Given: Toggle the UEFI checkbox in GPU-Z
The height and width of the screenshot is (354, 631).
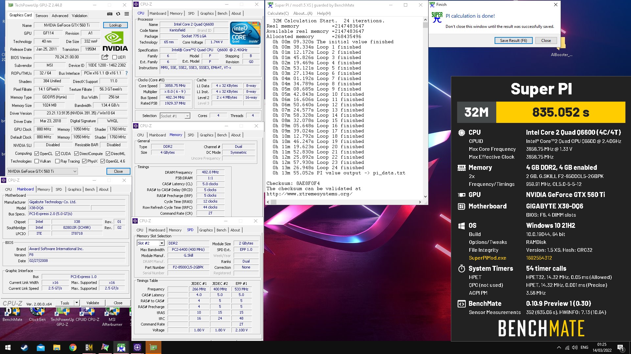Looking at the screenshot, I should (115, 57).
